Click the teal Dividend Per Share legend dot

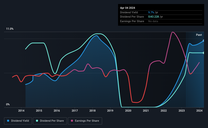tap(37, 121)
